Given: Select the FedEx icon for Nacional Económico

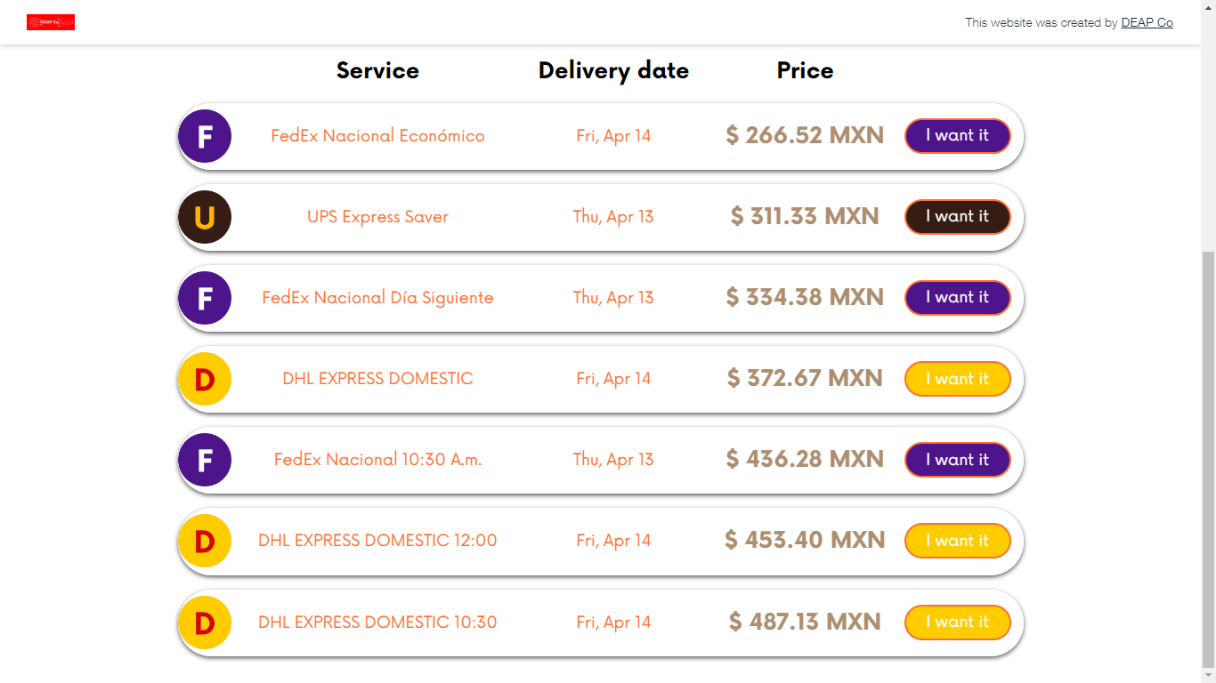Looking at the screenshot, I should click(x=205, y=135).
